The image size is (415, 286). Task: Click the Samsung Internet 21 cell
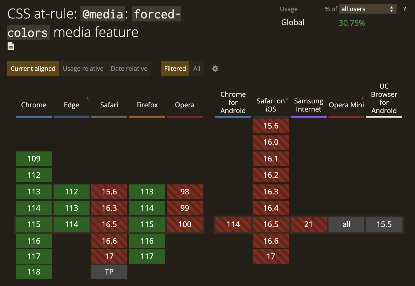tap(309, 224)
